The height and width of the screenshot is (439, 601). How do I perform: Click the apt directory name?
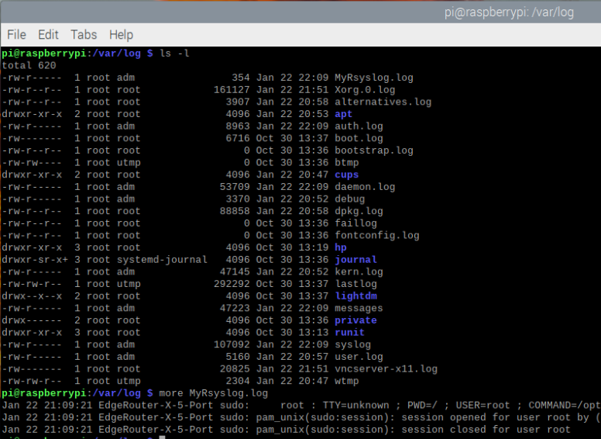point(343,114)
